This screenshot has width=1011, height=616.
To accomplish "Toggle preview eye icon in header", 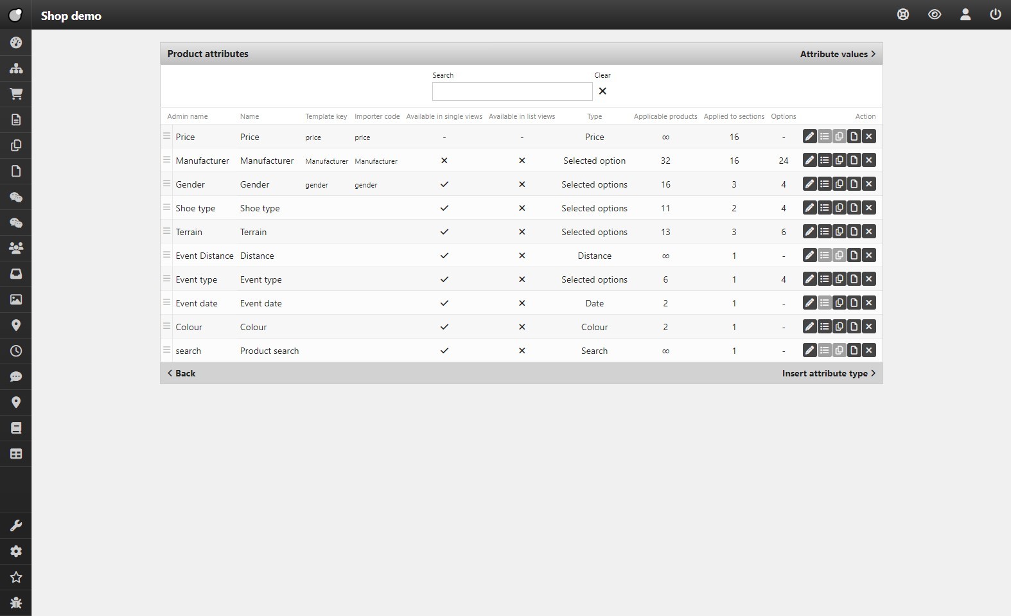I will (934, 15).
